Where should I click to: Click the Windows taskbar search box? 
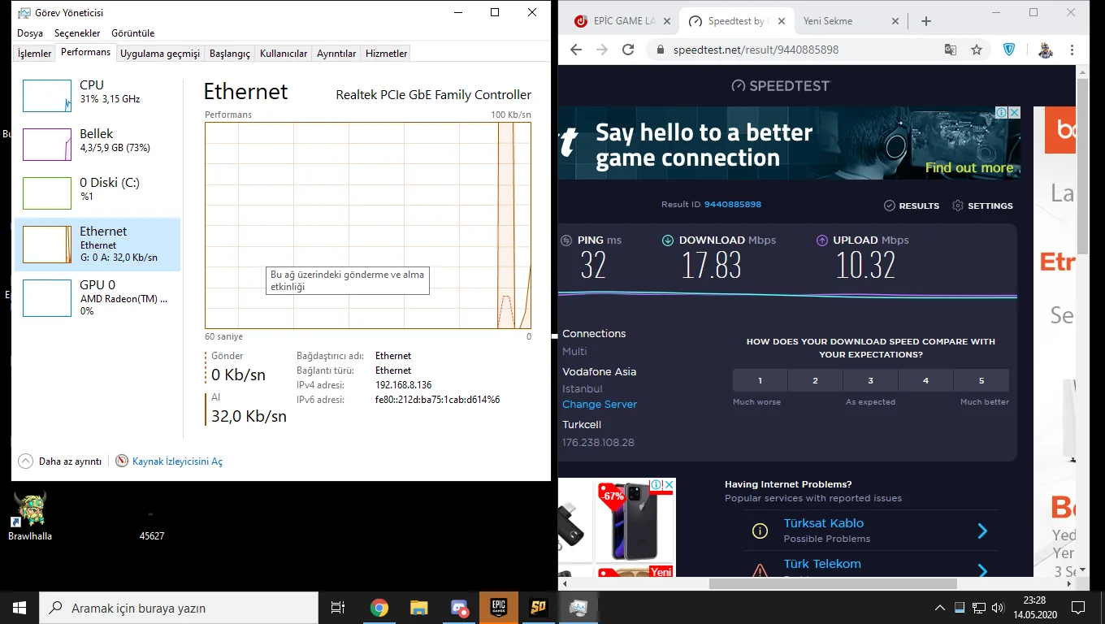(179, 608)
